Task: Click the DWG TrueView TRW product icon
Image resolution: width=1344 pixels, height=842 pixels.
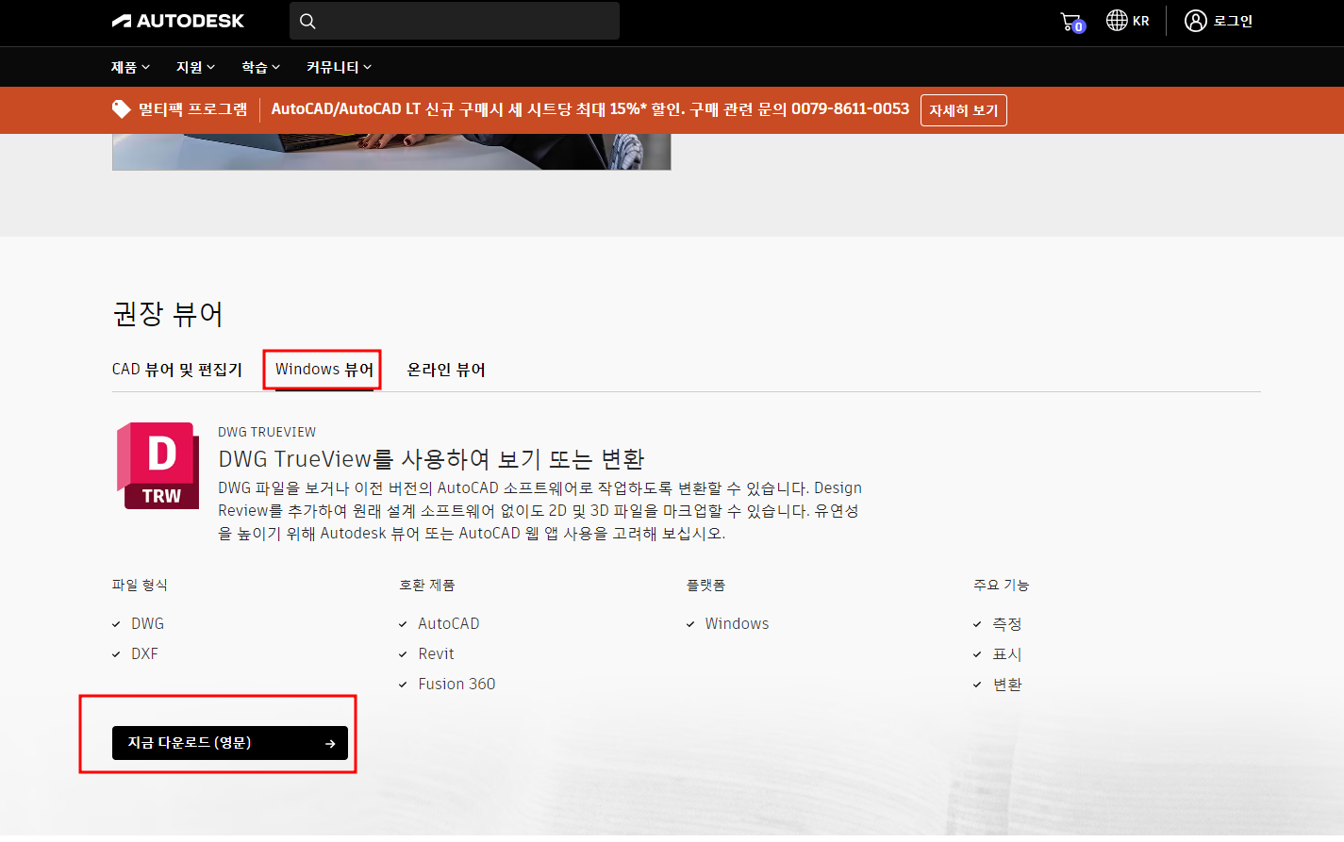Action: (158, 466)
